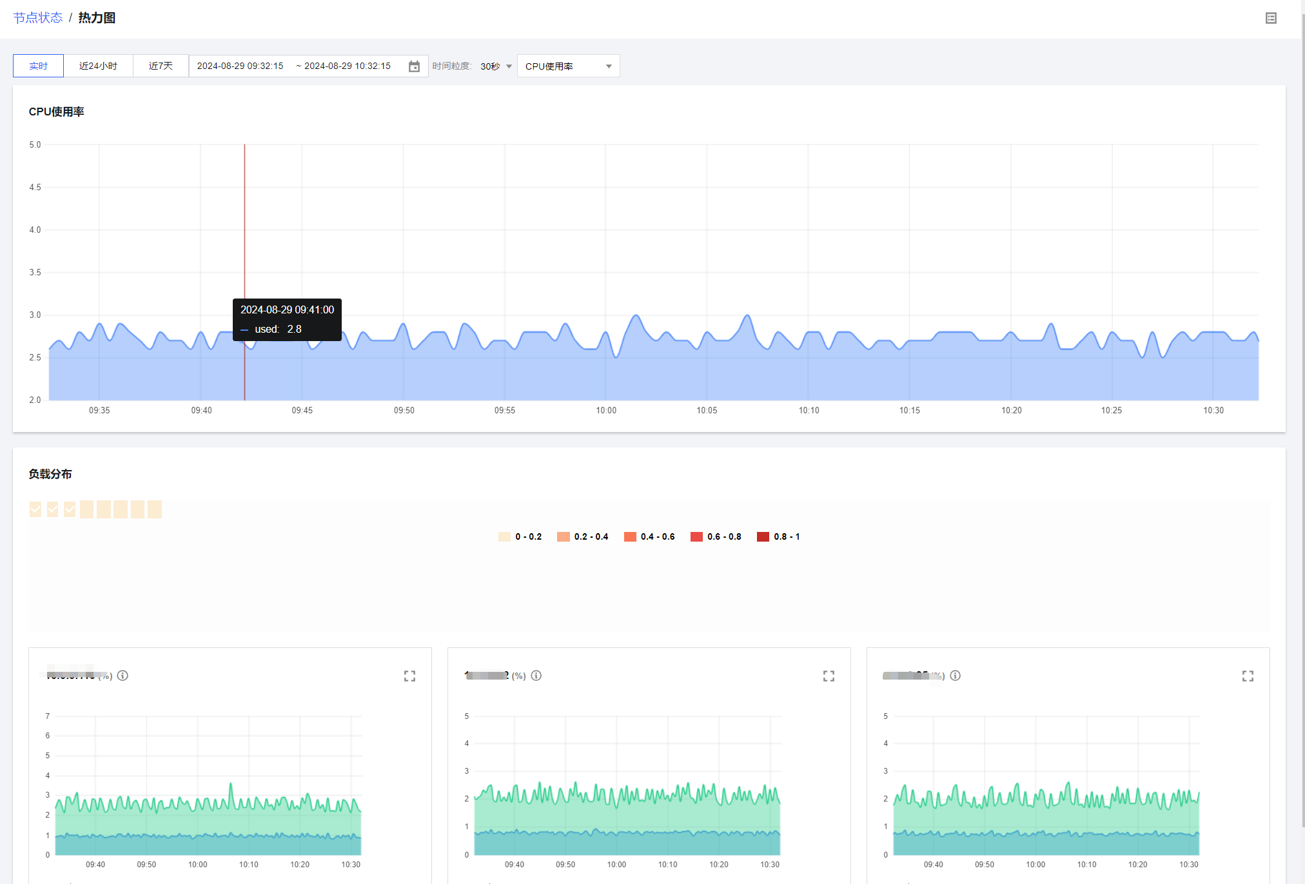The image size is (1305, 884).
Task: Select the 实时 time range tab
Action: (38, 66)
